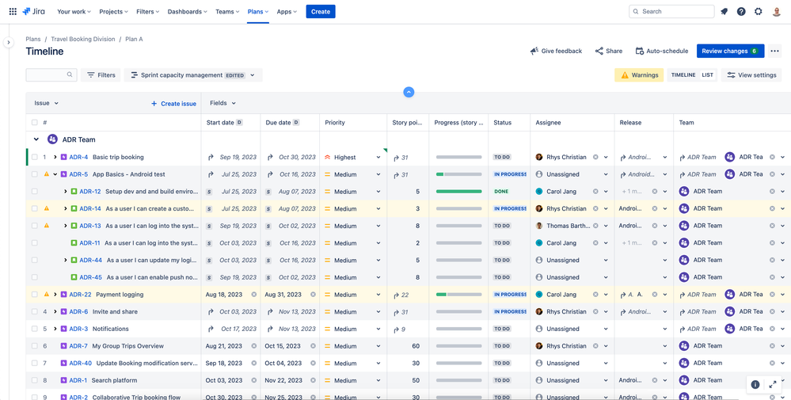This screenshot has width=791, height=400.
Task: Click the fullscreen expand icon
Action: click(772, 384)
